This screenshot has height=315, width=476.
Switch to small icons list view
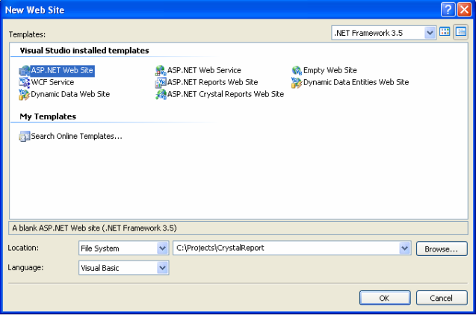tap(460, 32)
